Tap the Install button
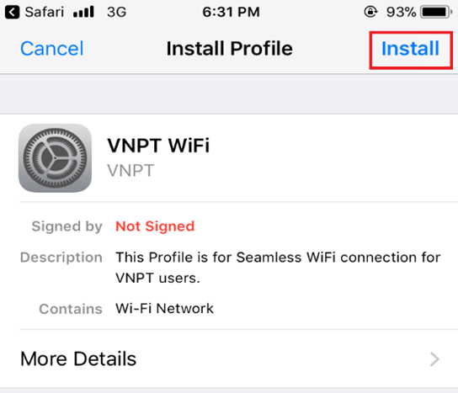The height and width of the screenshot is (393, 458). pos(410,49)
